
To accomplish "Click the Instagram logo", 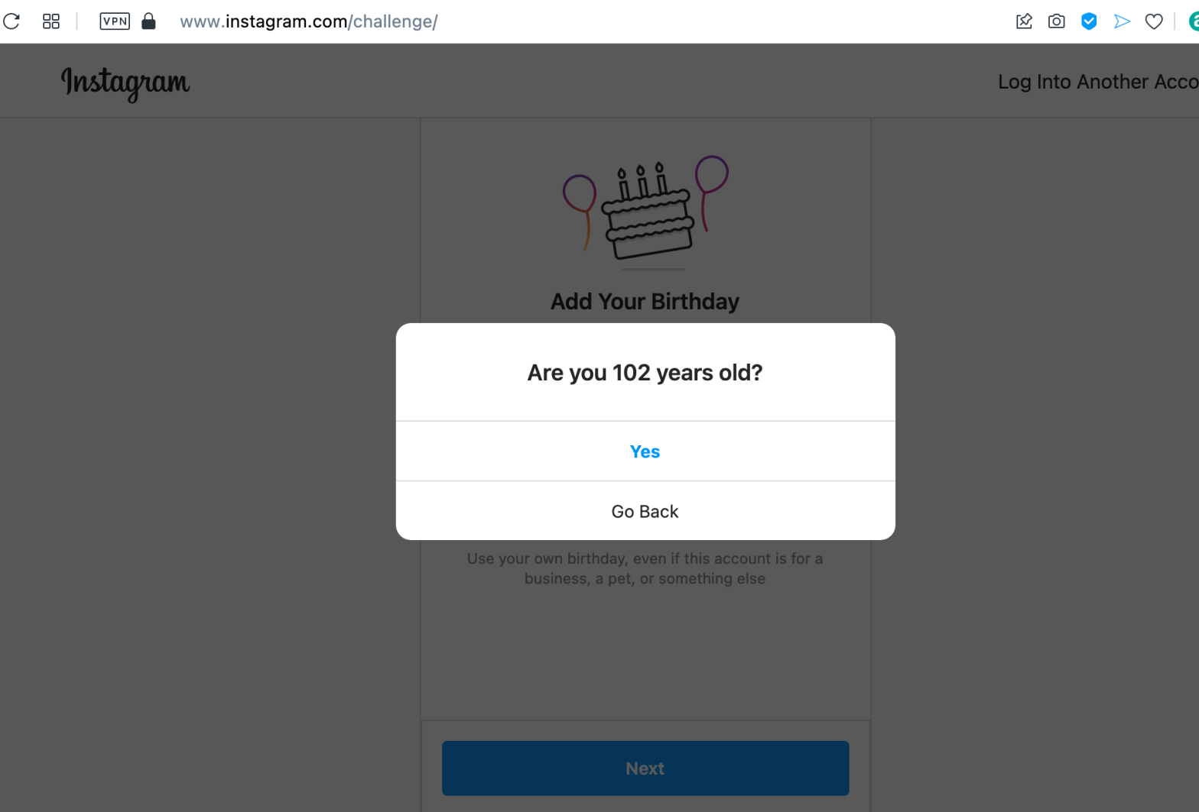I will pyautogui.click(x=125, y=82).
